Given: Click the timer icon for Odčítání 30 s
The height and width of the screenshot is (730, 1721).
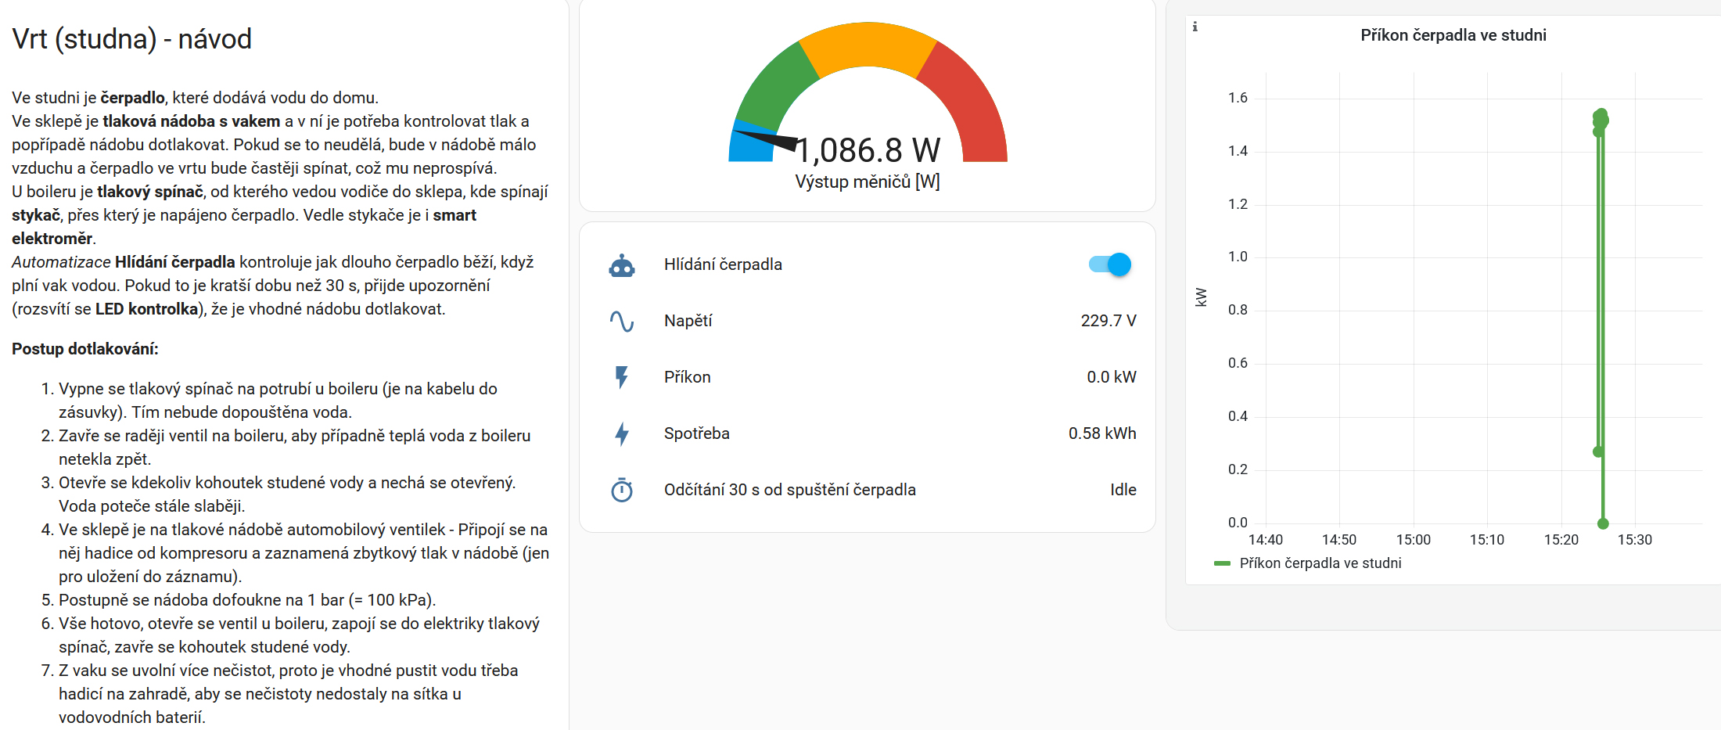Looking at the screenshot, I should (622, 491).
